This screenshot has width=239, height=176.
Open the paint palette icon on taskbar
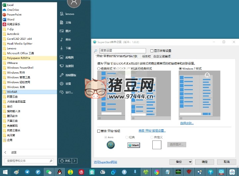pyautogui.click(x=17, y=172)
